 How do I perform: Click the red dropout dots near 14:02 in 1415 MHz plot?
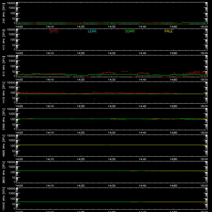26,99
